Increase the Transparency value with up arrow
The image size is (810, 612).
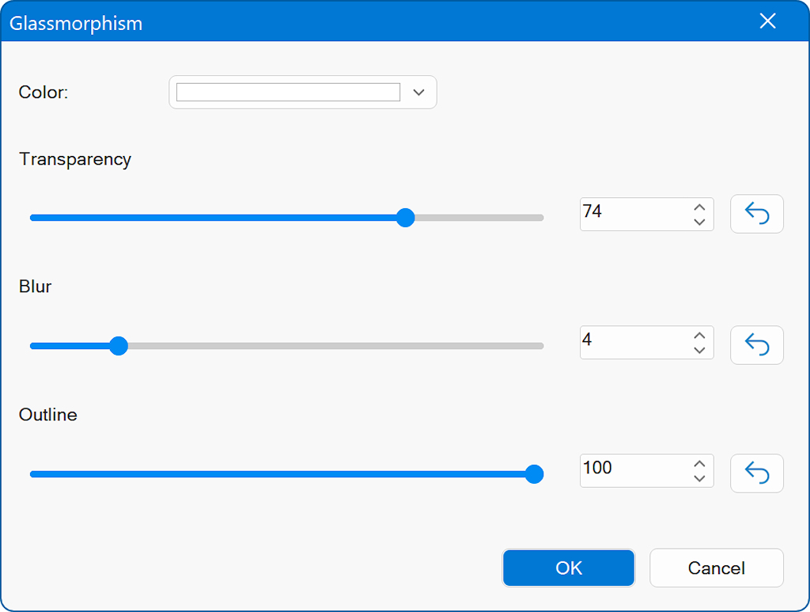699,207
